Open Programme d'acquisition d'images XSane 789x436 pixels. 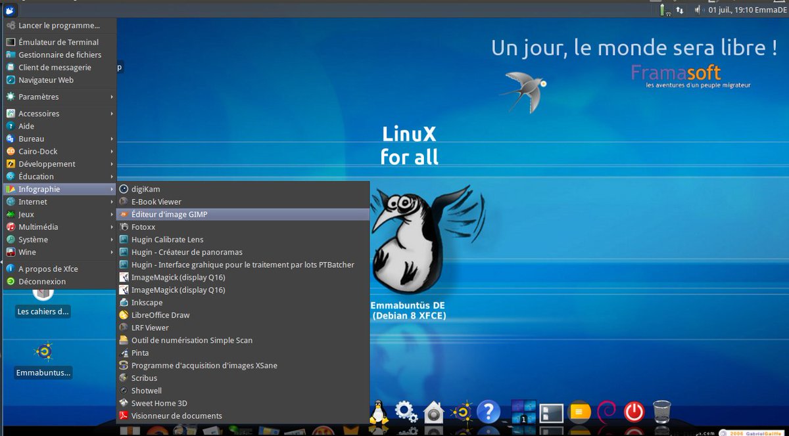243,365
